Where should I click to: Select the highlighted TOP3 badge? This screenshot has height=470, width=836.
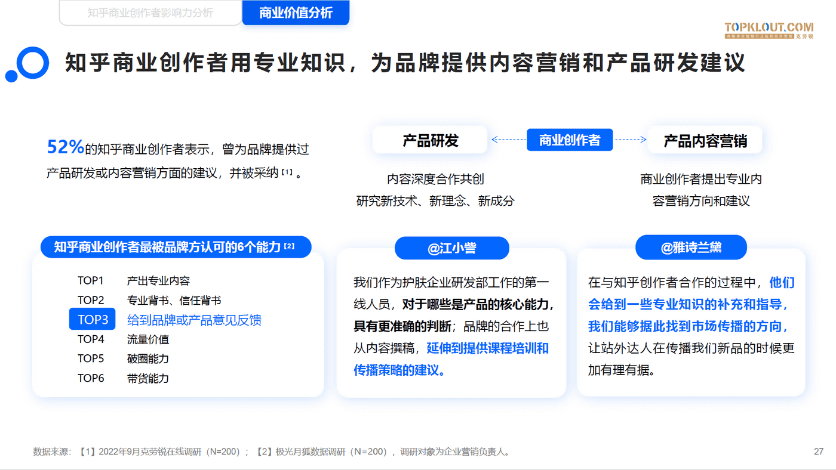pos(92,320)
